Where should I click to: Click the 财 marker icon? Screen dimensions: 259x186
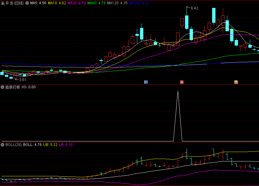click(x=146, y=82)
